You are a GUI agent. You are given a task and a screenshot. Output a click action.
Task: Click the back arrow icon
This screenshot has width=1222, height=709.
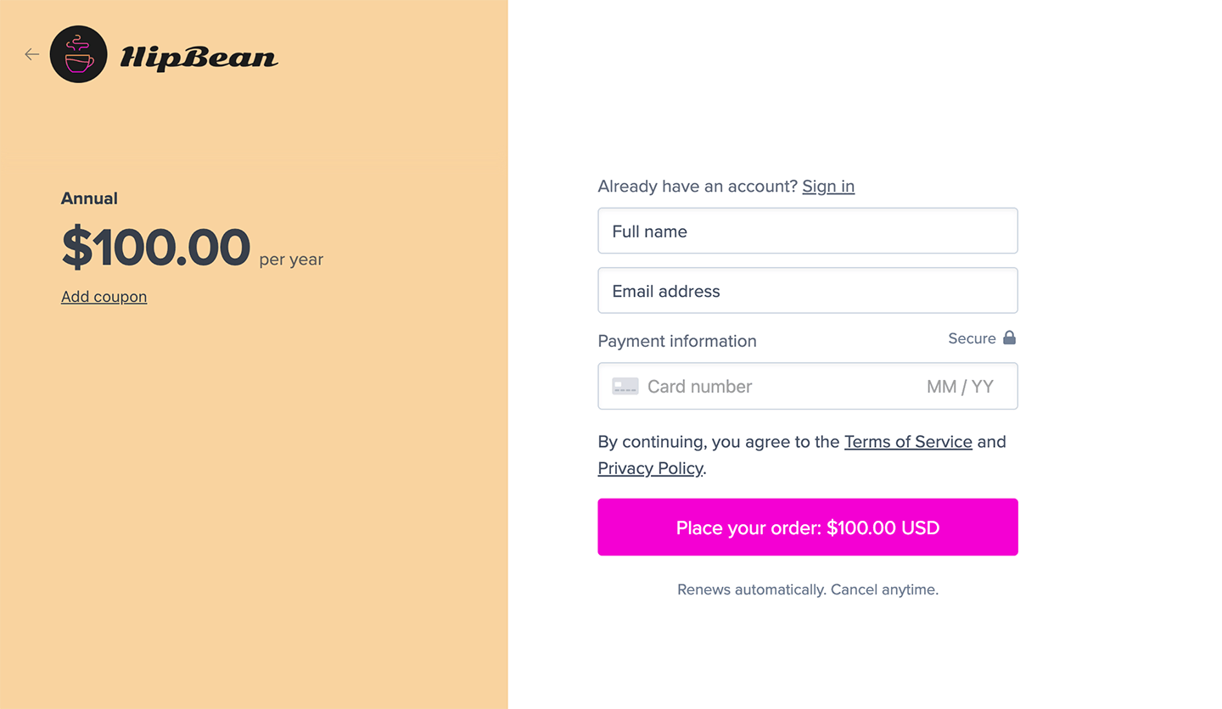[x=31, y=54]
